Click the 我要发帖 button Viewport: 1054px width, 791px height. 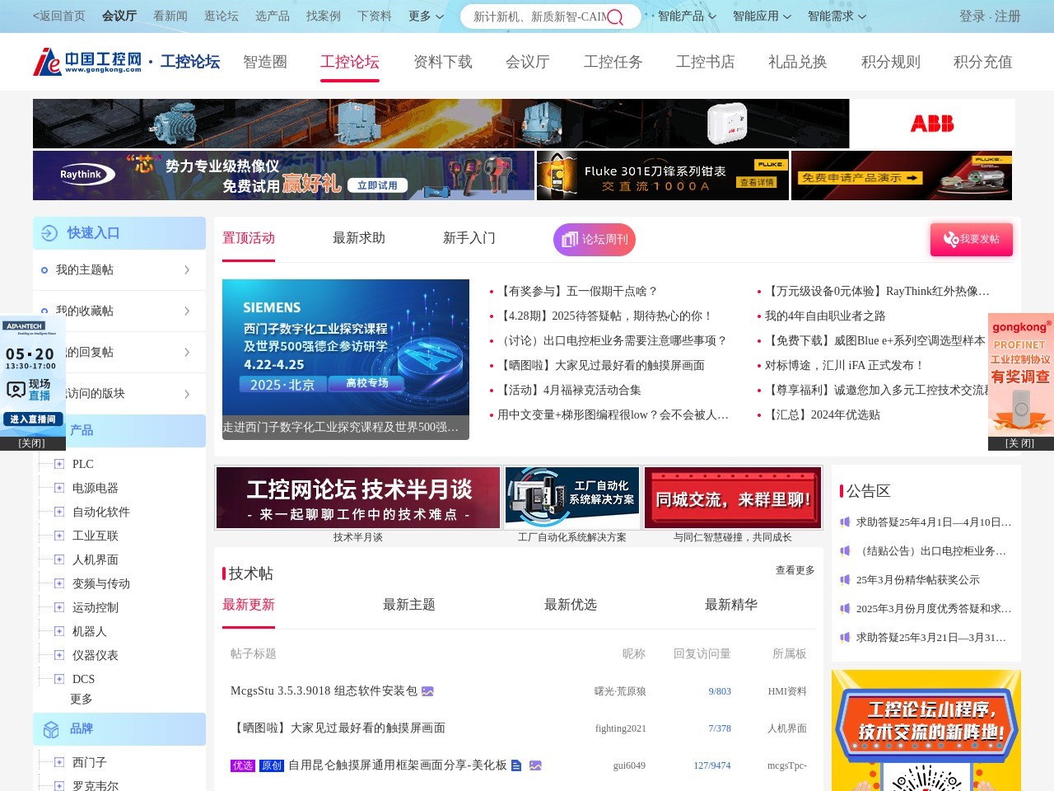tap(972, 240)
